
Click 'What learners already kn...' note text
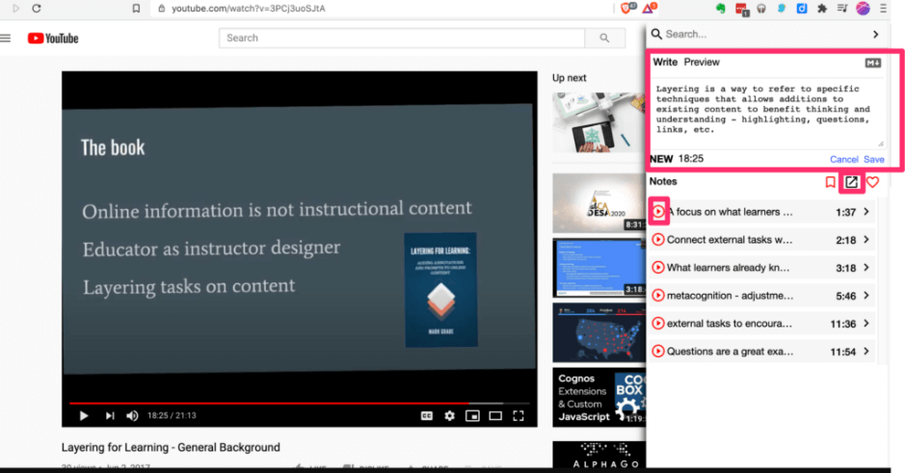pyautogui.click(x=728, y=267)
